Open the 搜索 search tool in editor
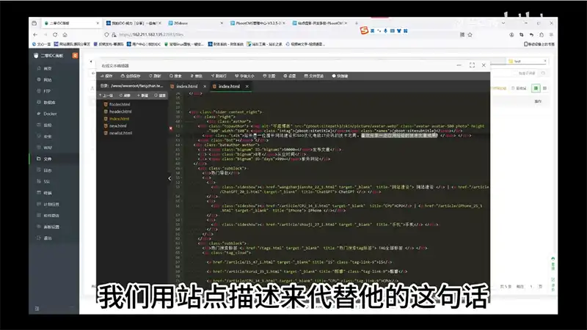The height and width of the screenshot is (330, 587). [x=176, y=76]
